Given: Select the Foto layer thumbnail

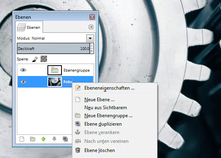Looking at the screenshot, I should click(x=55, y=82).
